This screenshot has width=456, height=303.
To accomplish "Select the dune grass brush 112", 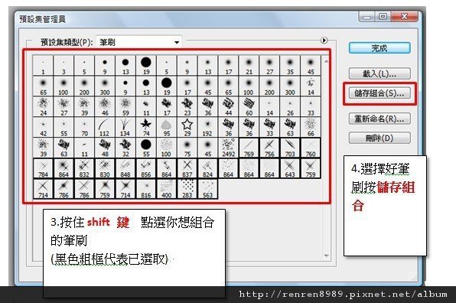I will click(105, 128).
